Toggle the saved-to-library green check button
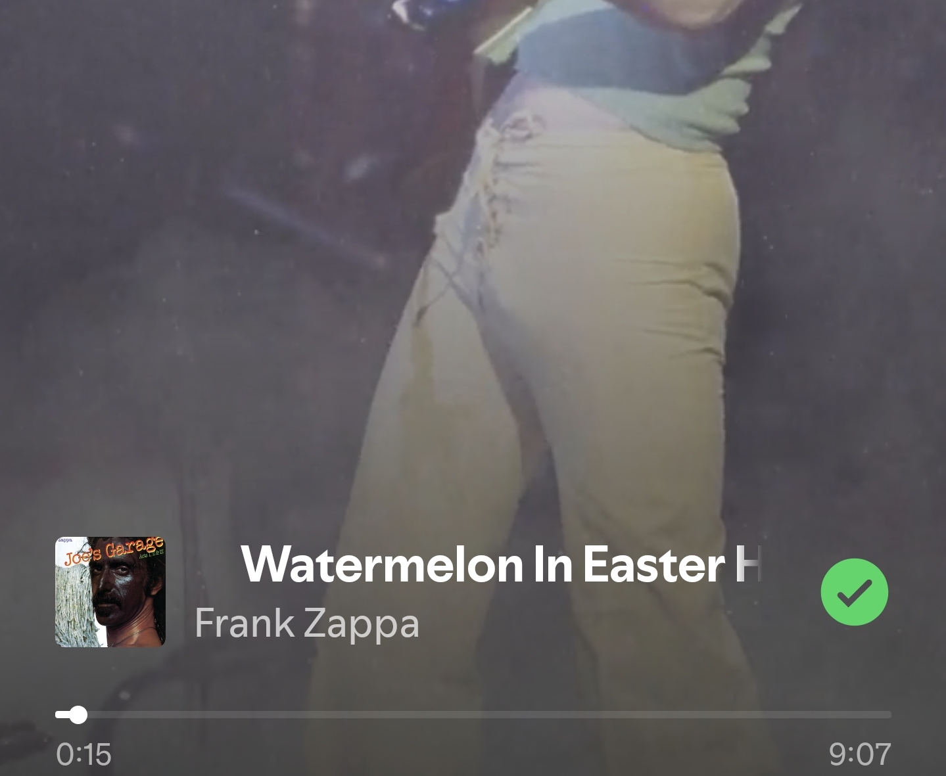The width and height of the screenshot is (946, 776). click(854, 591)
